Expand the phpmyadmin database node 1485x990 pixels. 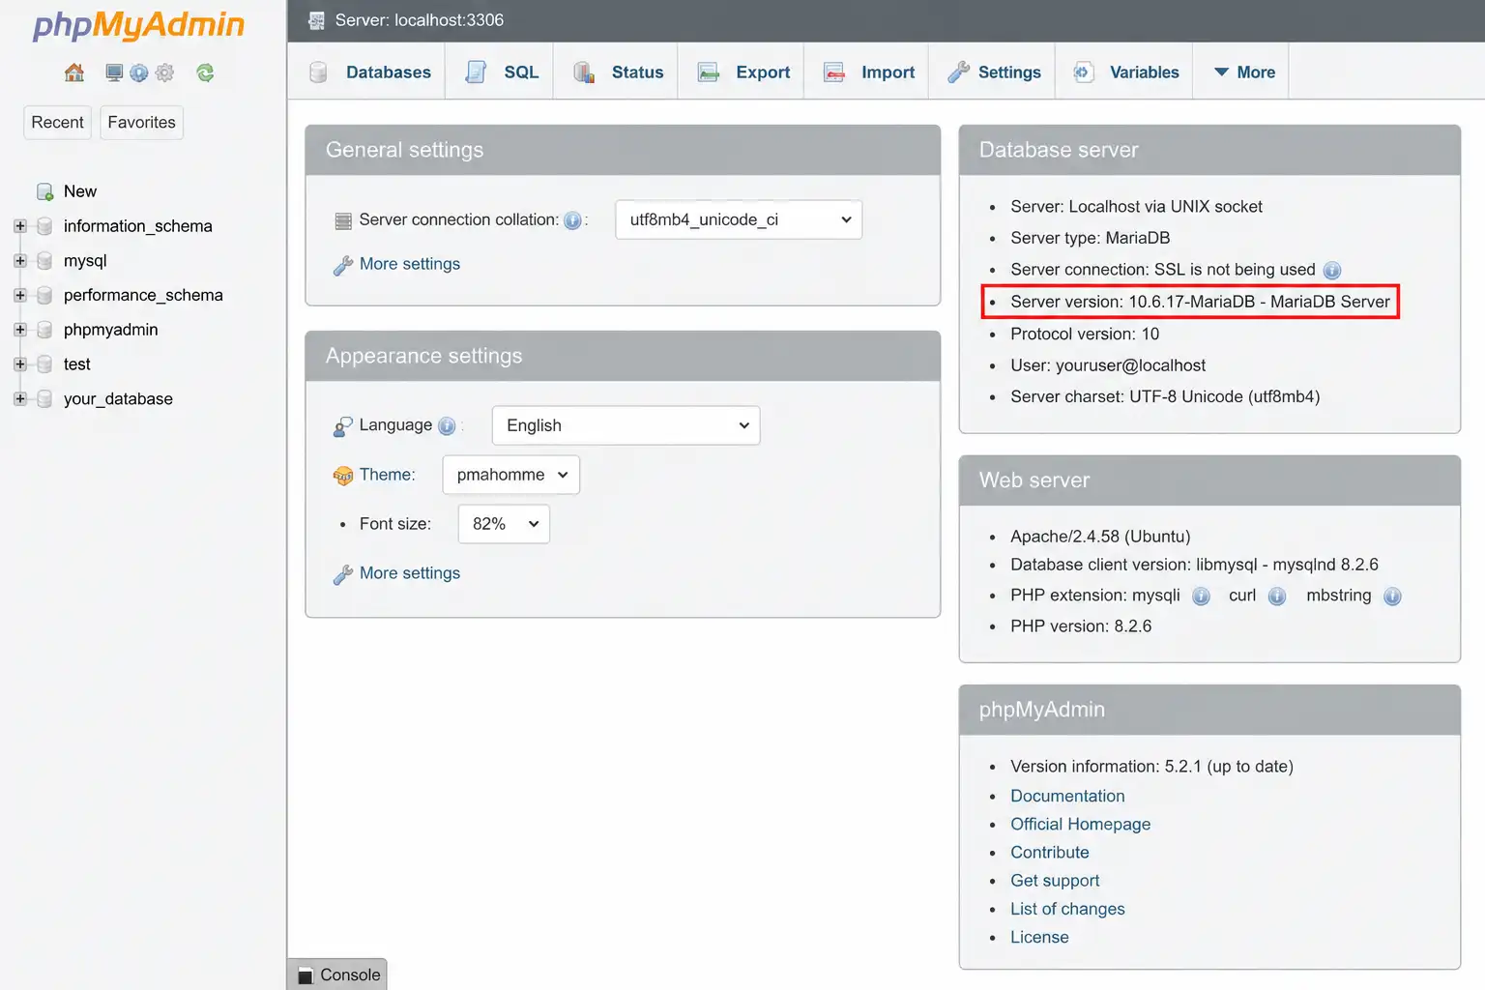click(x=19, y=330)
